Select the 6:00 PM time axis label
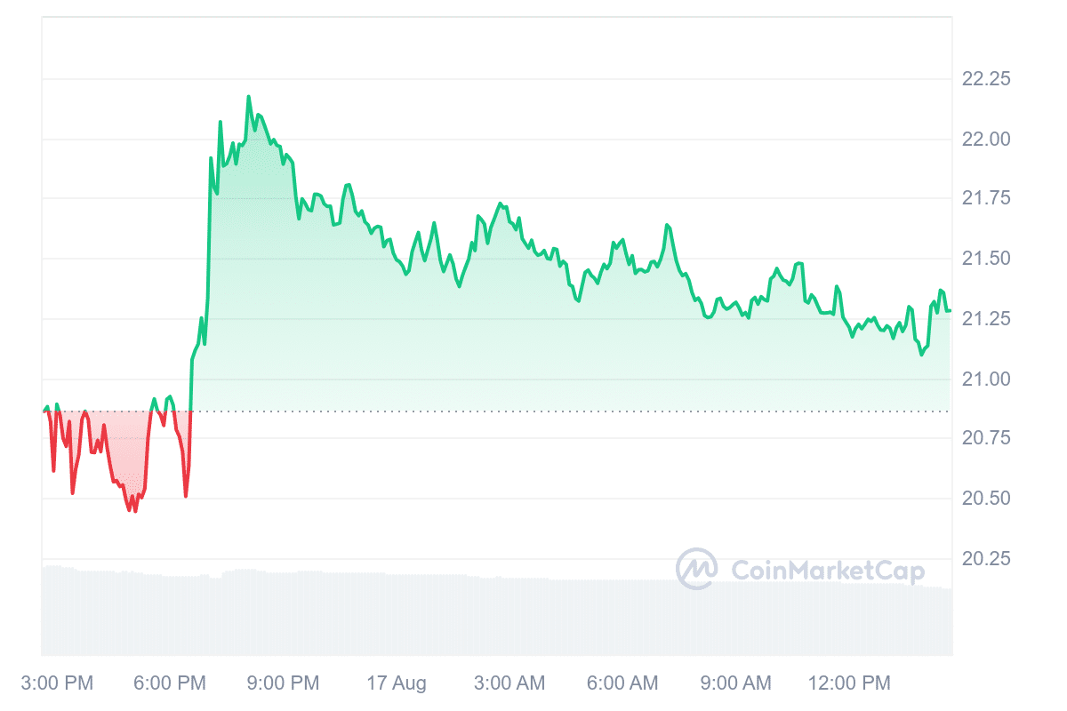 [168, 683]
